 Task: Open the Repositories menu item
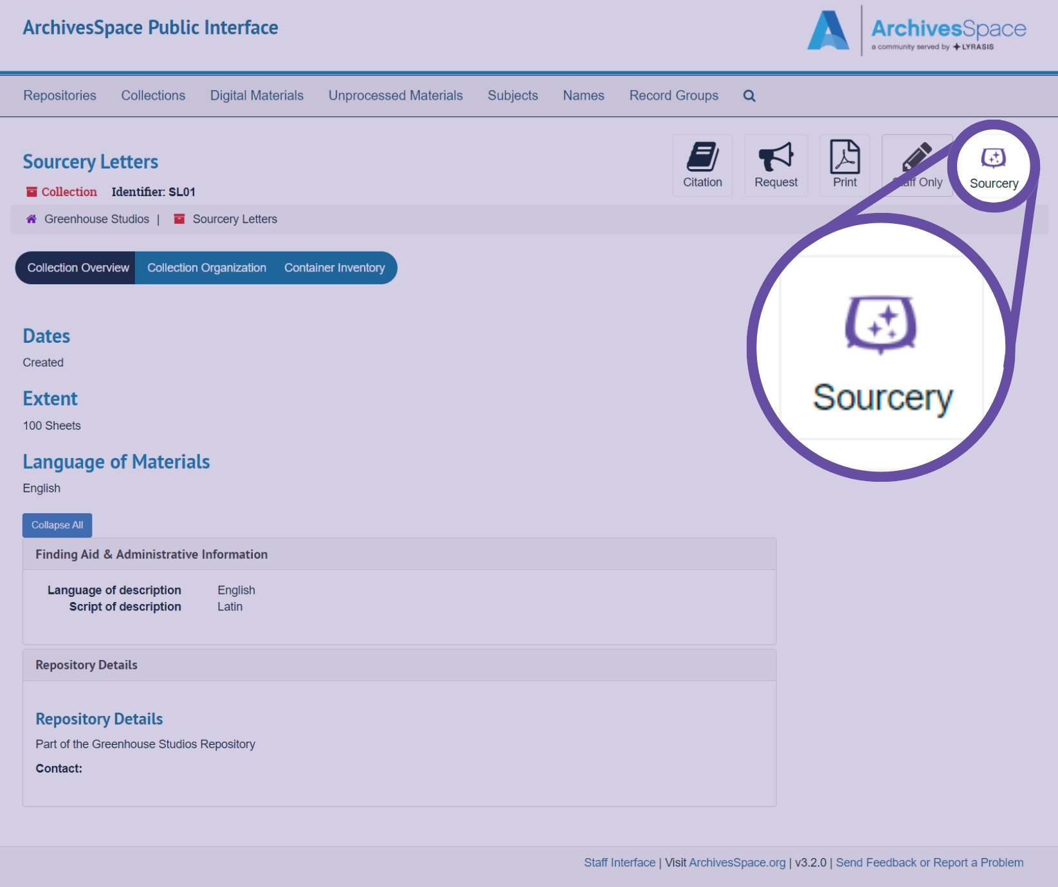(60, 96)
